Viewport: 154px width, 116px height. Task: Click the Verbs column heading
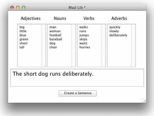tap(89, 18)
